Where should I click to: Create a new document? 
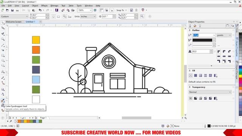point(2,10)
